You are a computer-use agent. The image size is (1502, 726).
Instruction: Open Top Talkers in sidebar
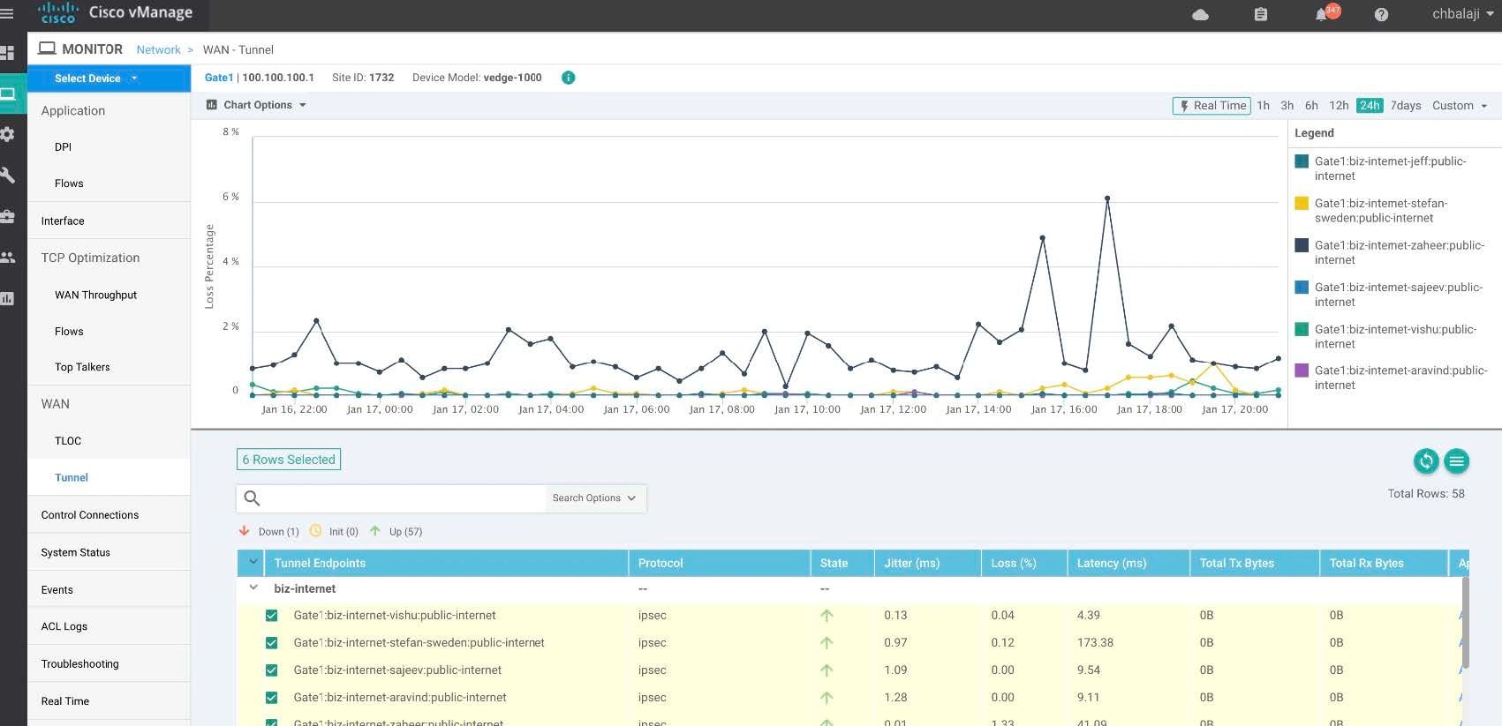82,368
